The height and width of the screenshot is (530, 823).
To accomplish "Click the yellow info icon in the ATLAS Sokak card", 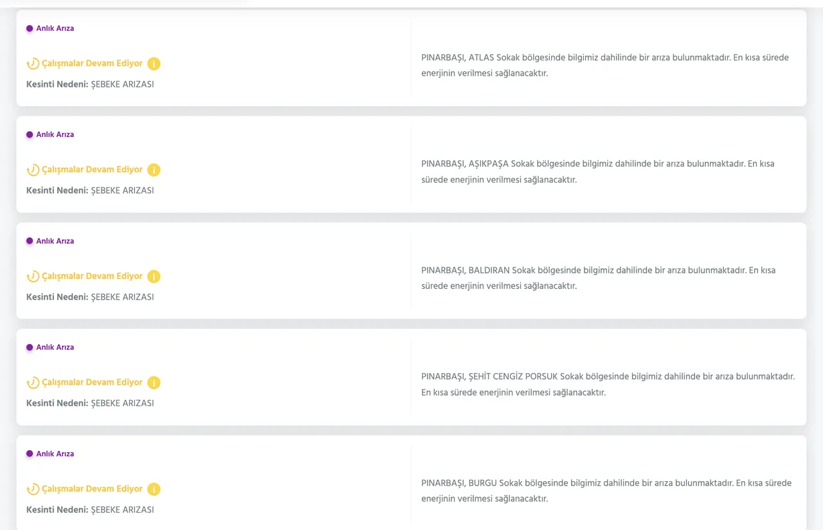I will pyautogui.click(x=154, y=64).
